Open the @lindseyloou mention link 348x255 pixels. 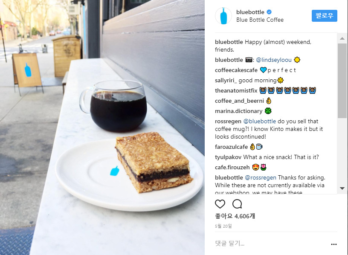pos(274,60)
